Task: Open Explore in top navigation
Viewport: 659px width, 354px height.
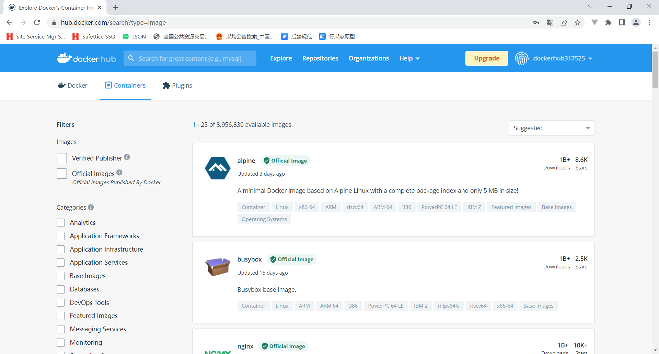Action: coord(281,58)
